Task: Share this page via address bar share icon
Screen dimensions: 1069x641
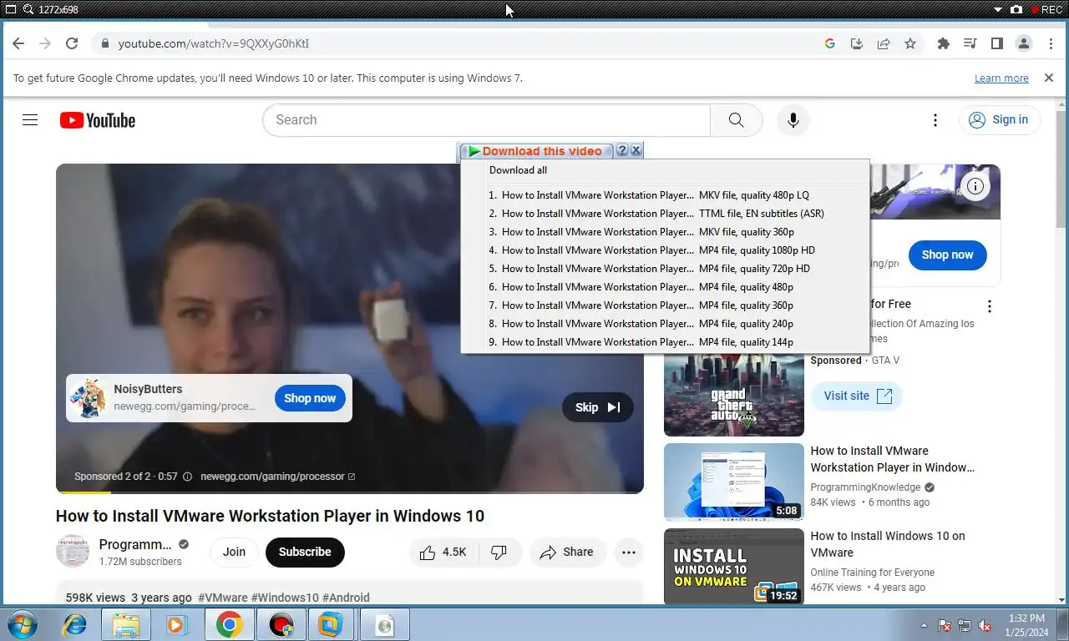Action: [x=884, y=43]
